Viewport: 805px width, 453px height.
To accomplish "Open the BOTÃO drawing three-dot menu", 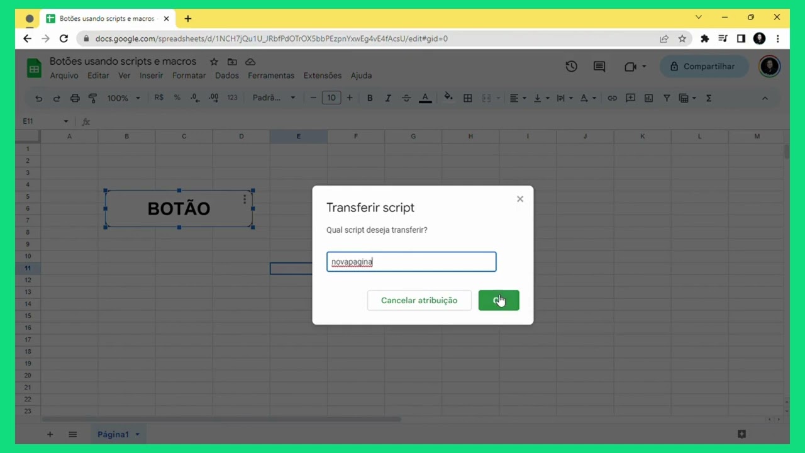I will coord(245,199).
